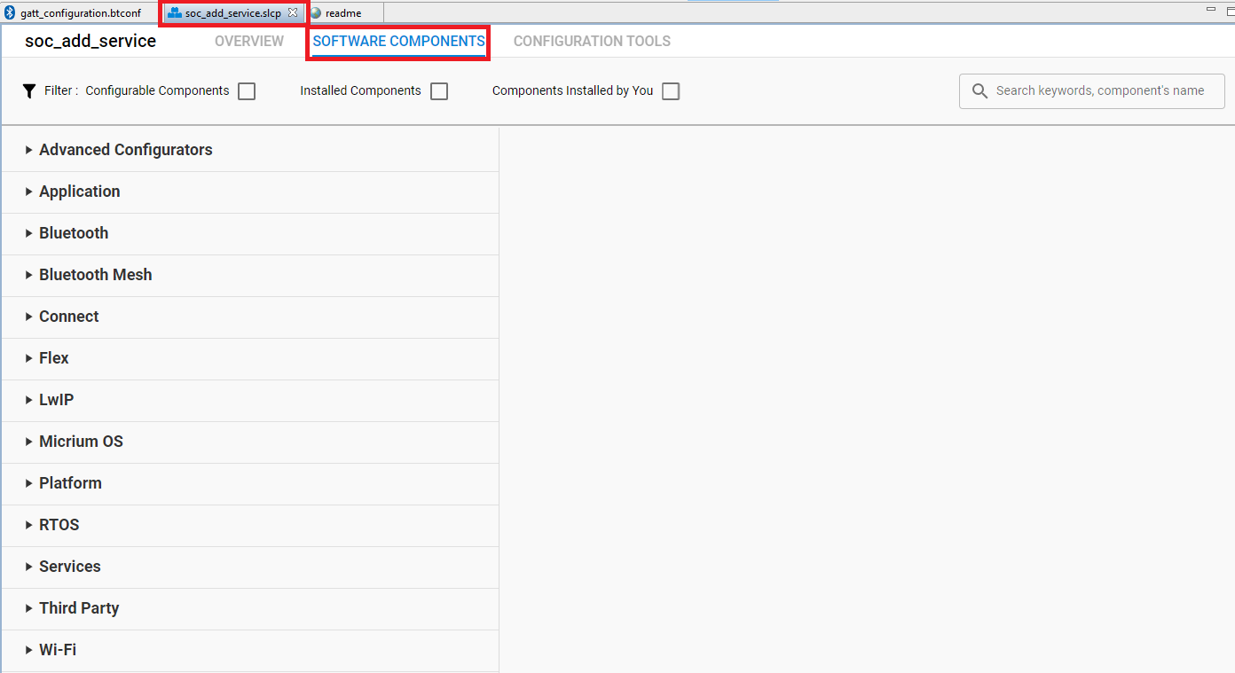1235x673 pixels.
Task: Open the CONFIGURATION TOOLS tab
Action: pyautogui.click(x=592, y=41)
